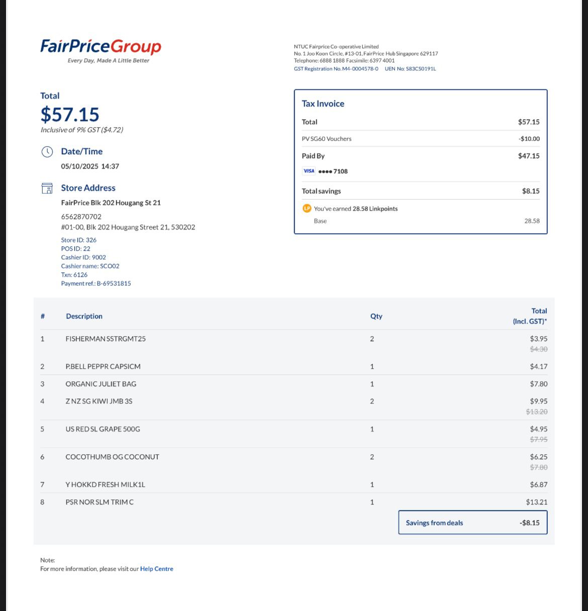The image size is (588, 611).
Task: Select the FISHERMAN SSTRGMT25 item row
Action: (294, 343)
